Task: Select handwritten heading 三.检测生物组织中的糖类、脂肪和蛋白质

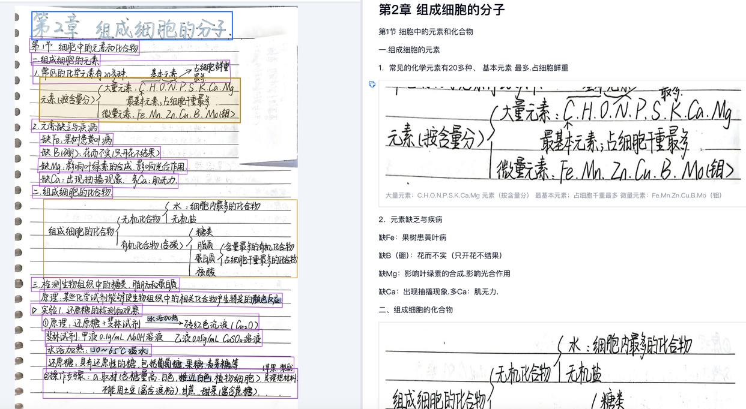Action: point(105,284)
